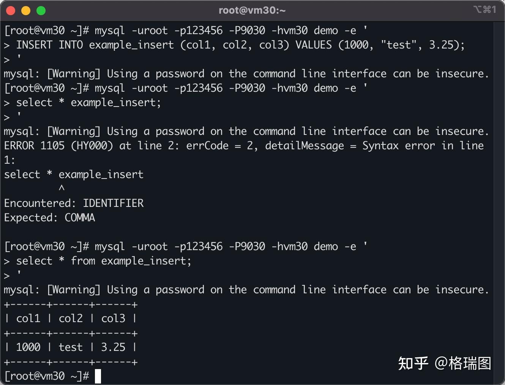Click the value 1000 in the result row

[x=28, y=347]
